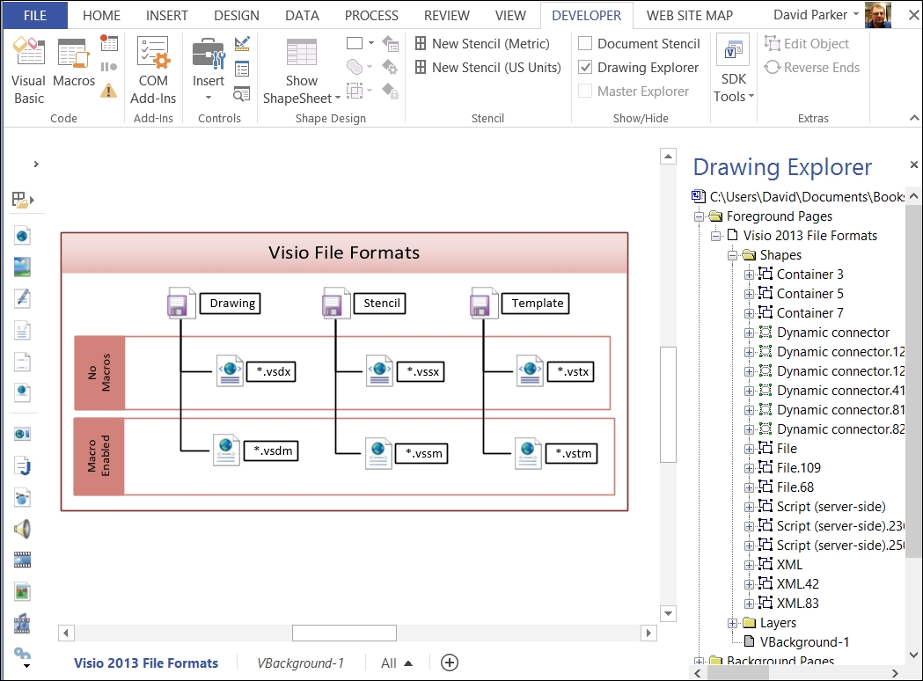Open COM Add-Ins dialog
This screenshot has width=923, height=681.
pos(153,70)
